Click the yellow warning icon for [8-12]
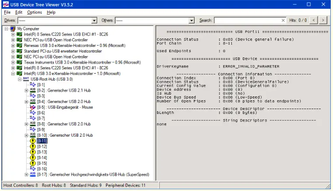Image resolution: width=333 pixels, height=191 pixels. pyautogui.click(x=33, y=146)
